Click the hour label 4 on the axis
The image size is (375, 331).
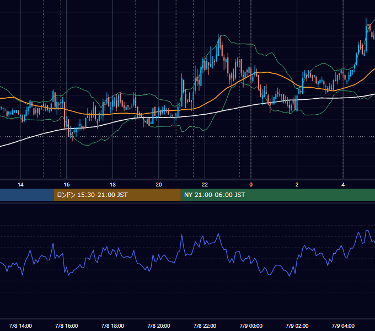tap(343, 185)
